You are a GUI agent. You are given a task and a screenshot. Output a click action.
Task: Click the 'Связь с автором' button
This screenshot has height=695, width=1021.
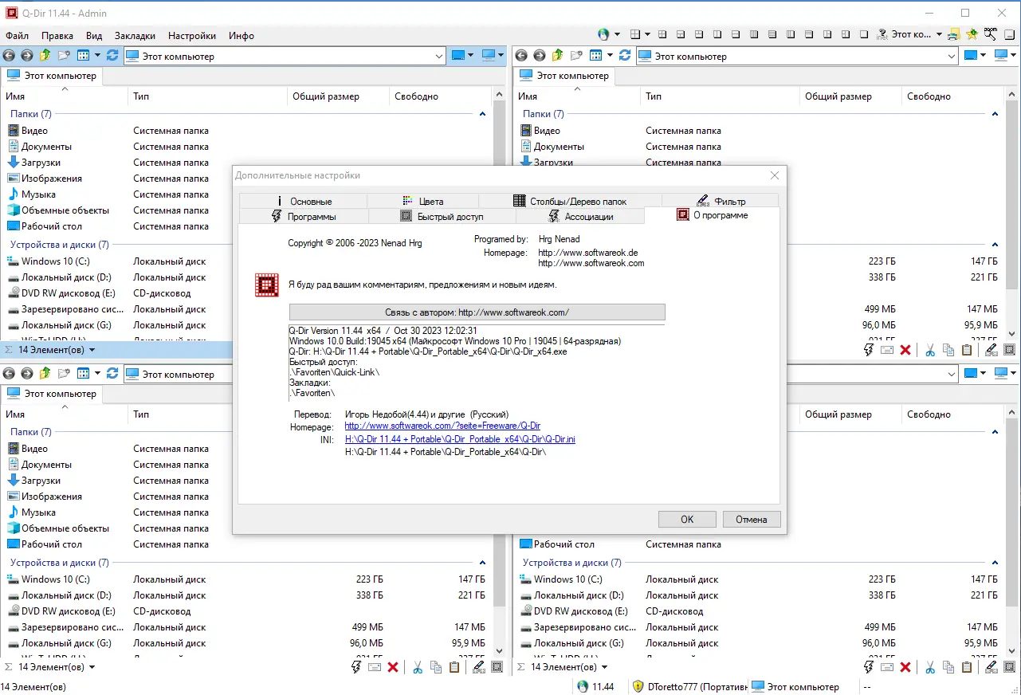click(x=477, y=312)
